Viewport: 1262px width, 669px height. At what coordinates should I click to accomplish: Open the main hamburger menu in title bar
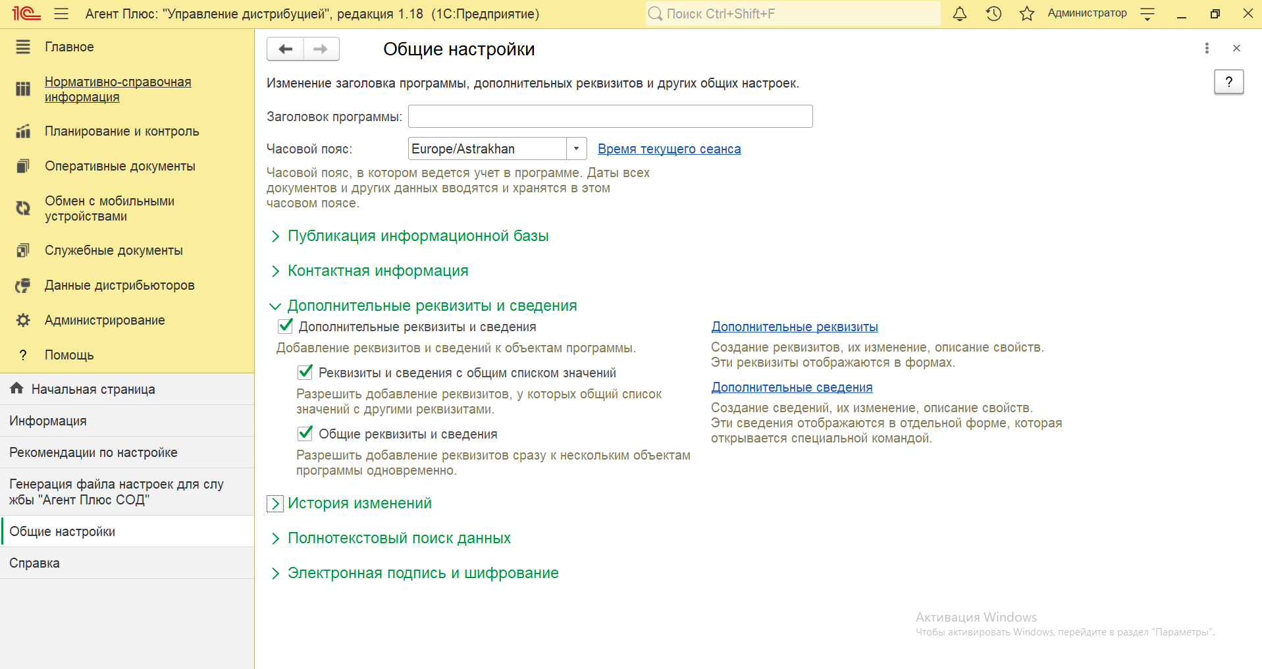61,14
